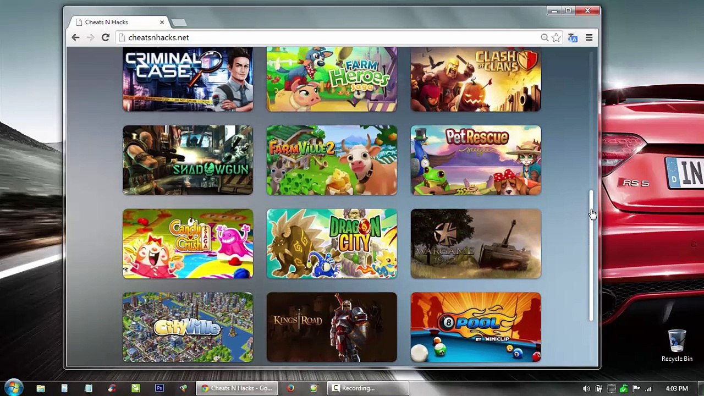Viewport: 704px width, 396px height.
Task: Close the Cheats N Hacks tab
Action: [162, 22]
